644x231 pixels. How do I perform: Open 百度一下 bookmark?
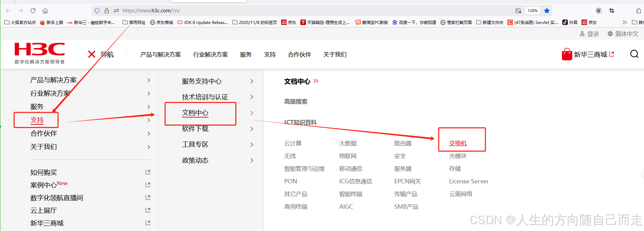pos(414,22)
